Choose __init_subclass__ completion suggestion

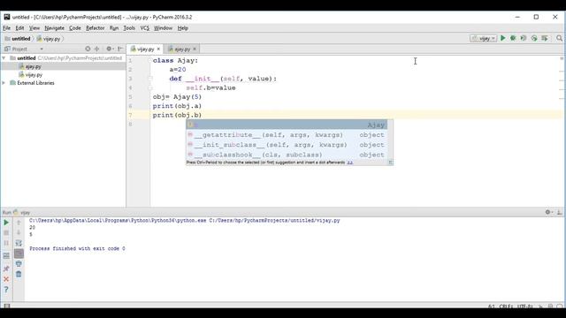[287, 145]
